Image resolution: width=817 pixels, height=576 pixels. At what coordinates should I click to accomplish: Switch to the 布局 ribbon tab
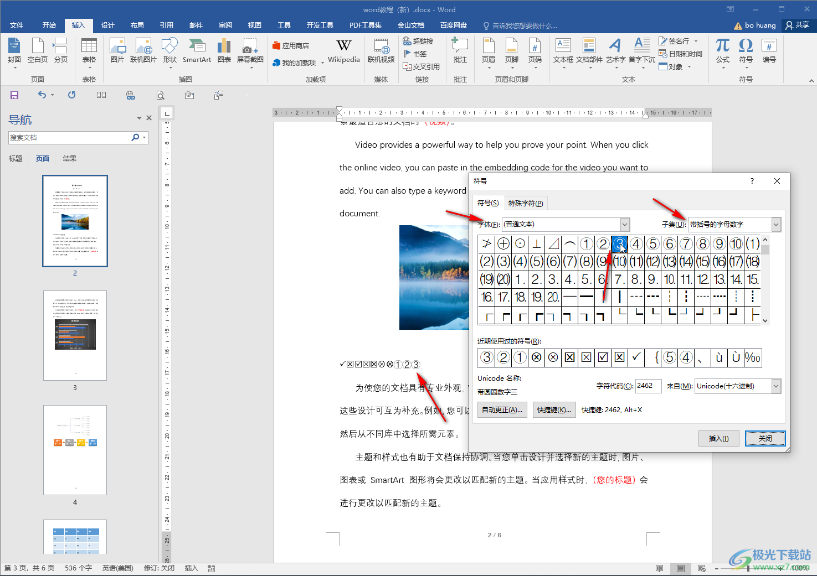coord(137,25)
